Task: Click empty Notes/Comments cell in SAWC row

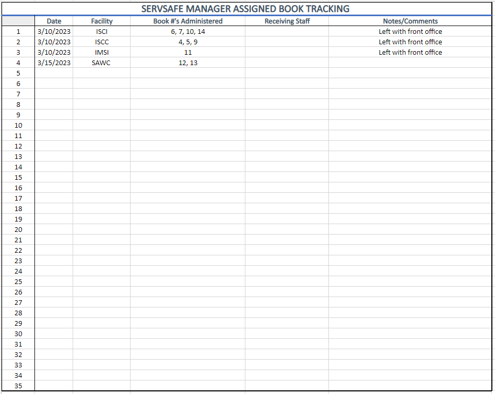Action: coord(410,63)
